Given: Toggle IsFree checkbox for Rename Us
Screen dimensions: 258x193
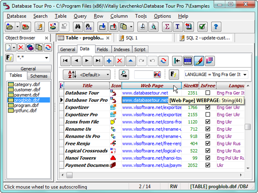Looking at the screenshot, I should (208, 129).
